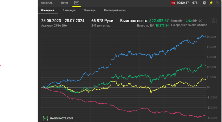
Task: Click the player ID 9082437
Action: [183, 3]
